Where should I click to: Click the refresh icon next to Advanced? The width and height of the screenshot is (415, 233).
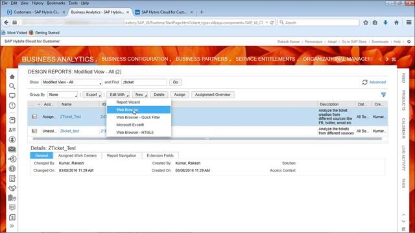tap(364, 82)
